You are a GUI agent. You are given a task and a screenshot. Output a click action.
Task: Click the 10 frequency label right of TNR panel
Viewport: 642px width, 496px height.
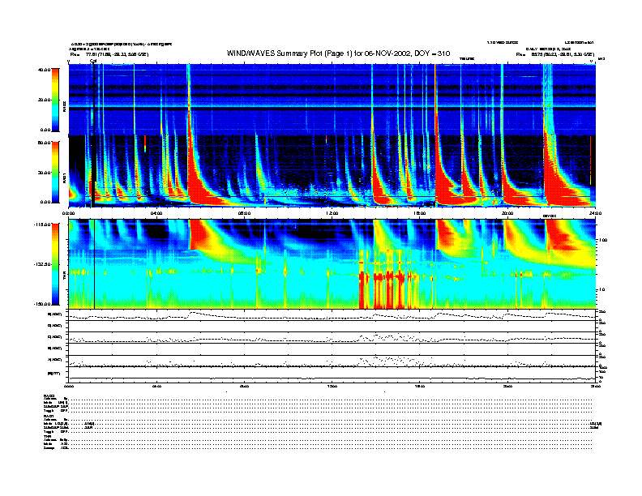(x=601, y=290)
